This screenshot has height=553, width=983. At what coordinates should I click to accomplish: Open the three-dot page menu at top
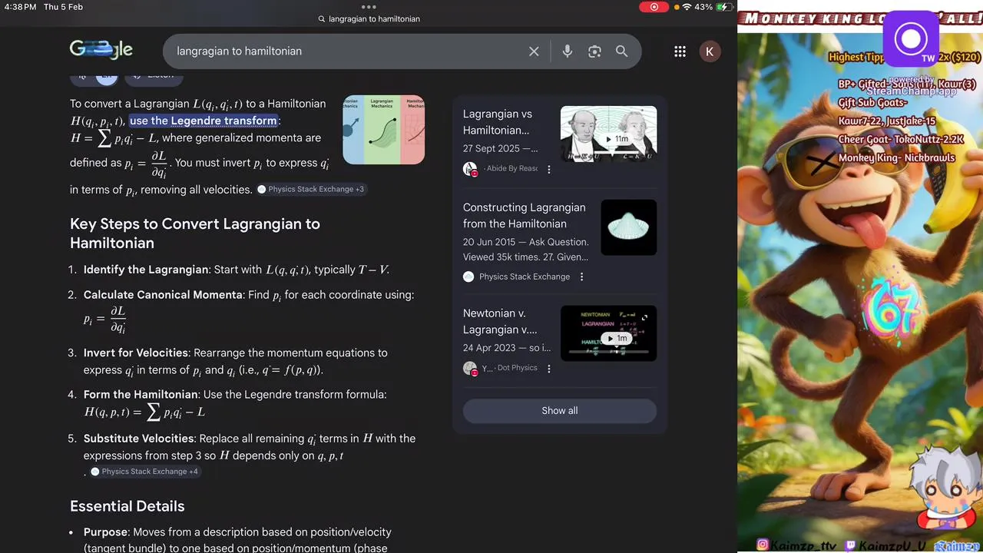pos(369,7)
